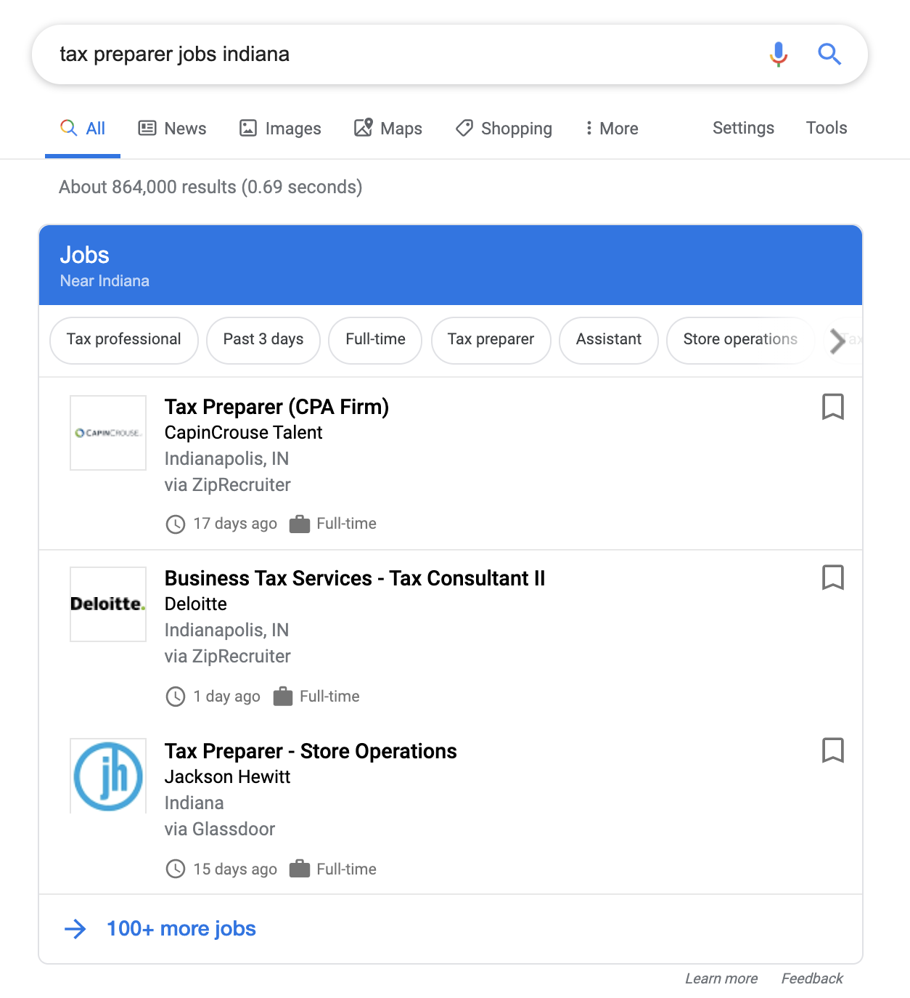
Task: Click 'via ZipRecruiter' under CapinCrouse Talent
Action: click(228, 485)
